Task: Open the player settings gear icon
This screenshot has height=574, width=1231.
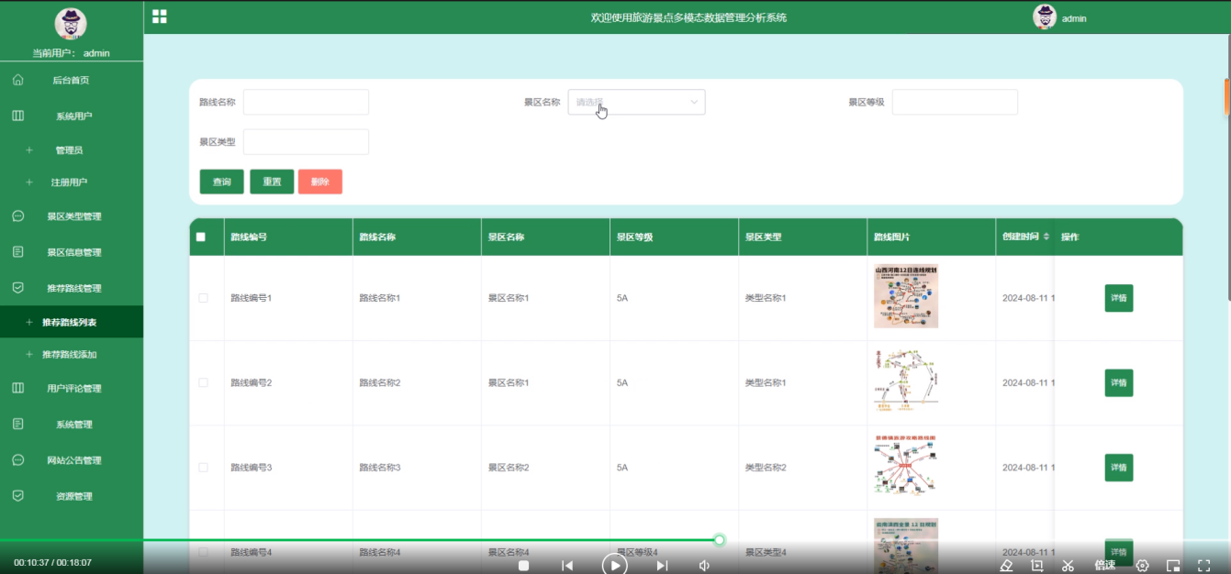Action: click(x=1143, y=566)
